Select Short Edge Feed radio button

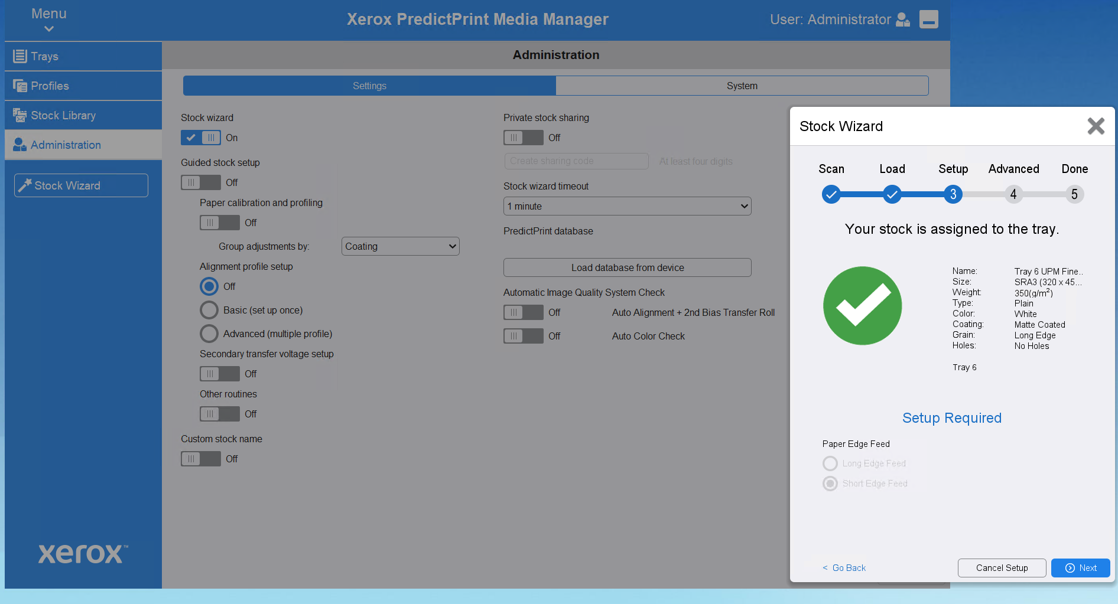point(830,484)
